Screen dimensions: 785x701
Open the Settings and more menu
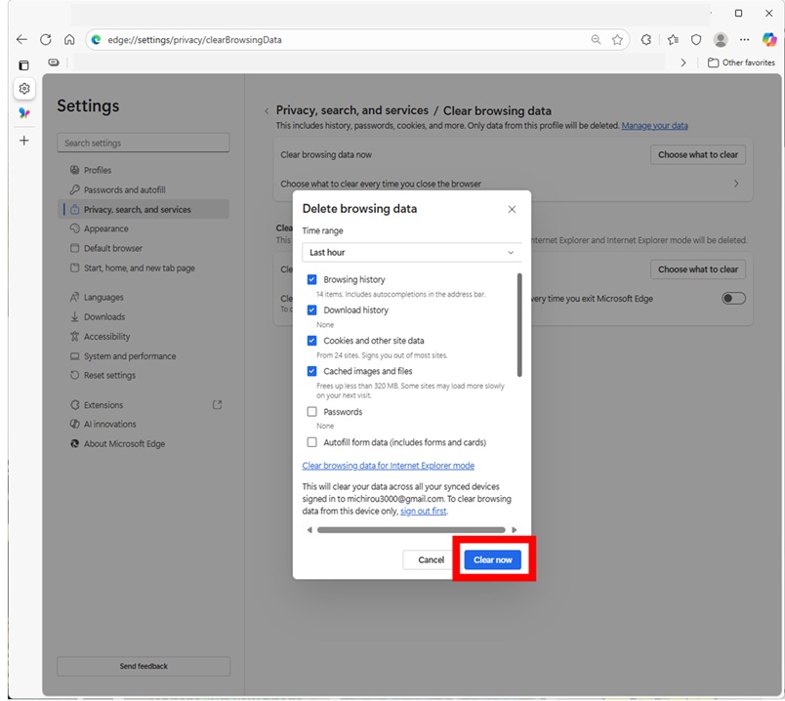745,40
